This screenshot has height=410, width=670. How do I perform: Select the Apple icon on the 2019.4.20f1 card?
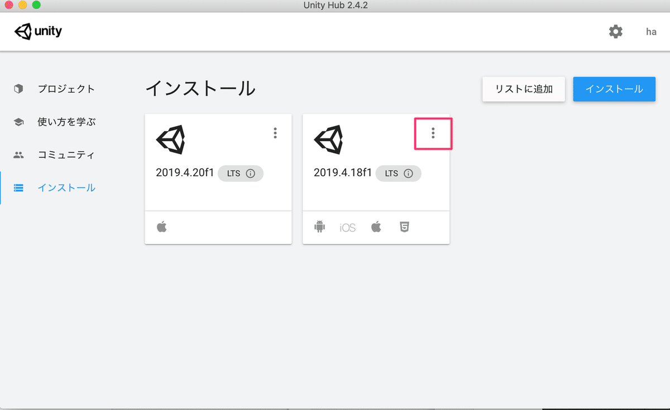coord(161,226)
